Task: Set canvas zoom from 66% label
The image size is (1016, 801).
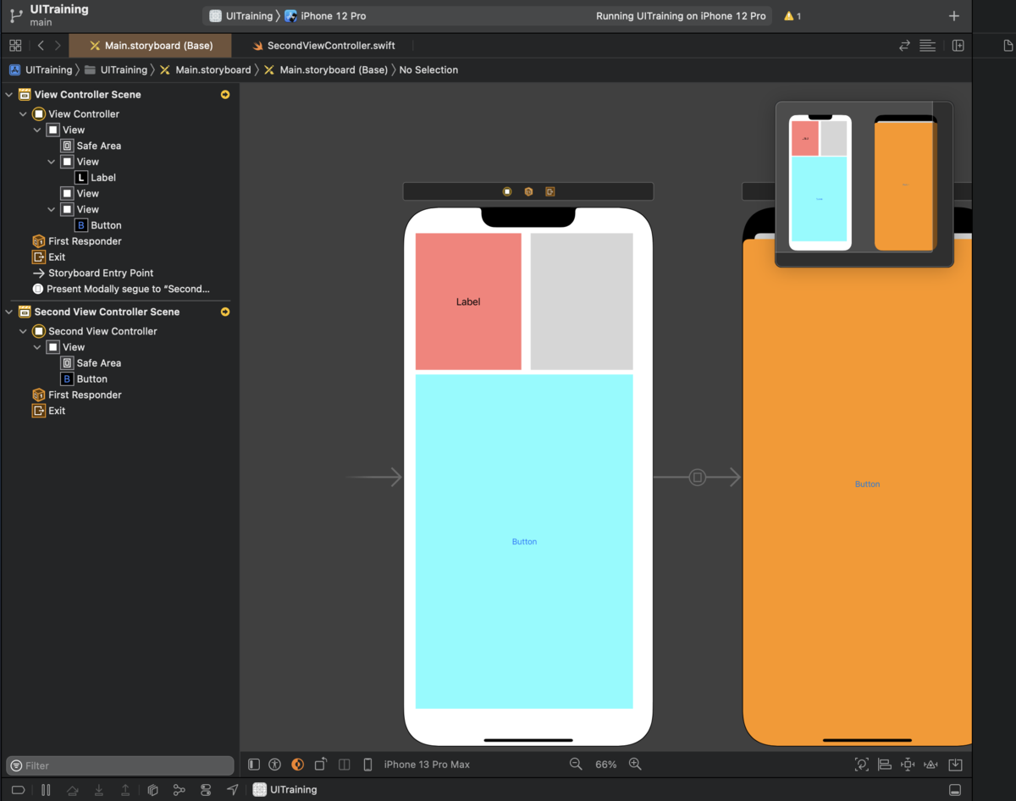Action: pyautogui.click(x=605, y=765)
